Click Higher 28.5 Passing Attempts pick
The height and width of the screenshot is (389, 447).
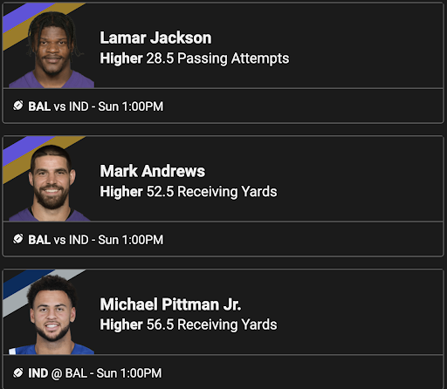(x=195, y=58)
